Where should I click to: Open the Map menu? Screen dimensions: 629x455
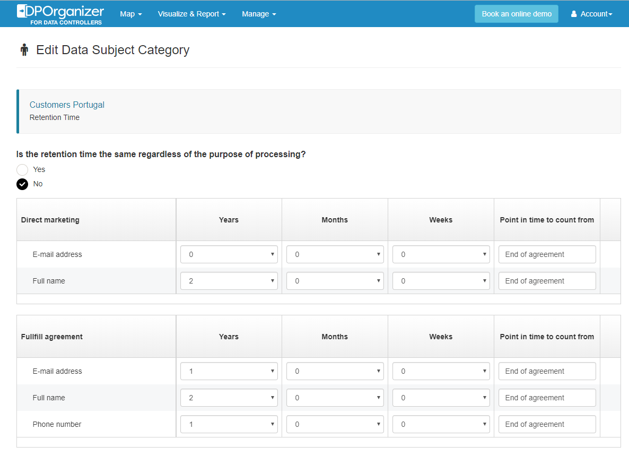click(x=130, y=14)
